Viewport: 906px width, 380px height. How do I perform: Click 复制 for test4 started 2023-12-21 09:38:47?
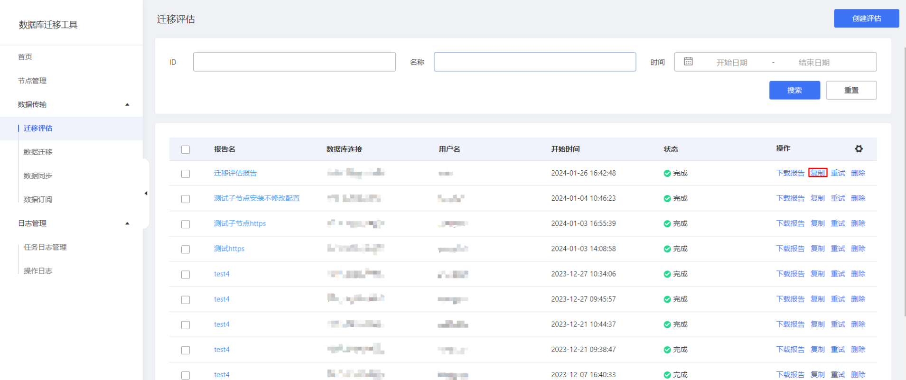(818, 349)
